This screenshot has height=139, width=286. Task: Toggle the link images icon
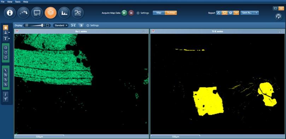(x=73, y=25)
